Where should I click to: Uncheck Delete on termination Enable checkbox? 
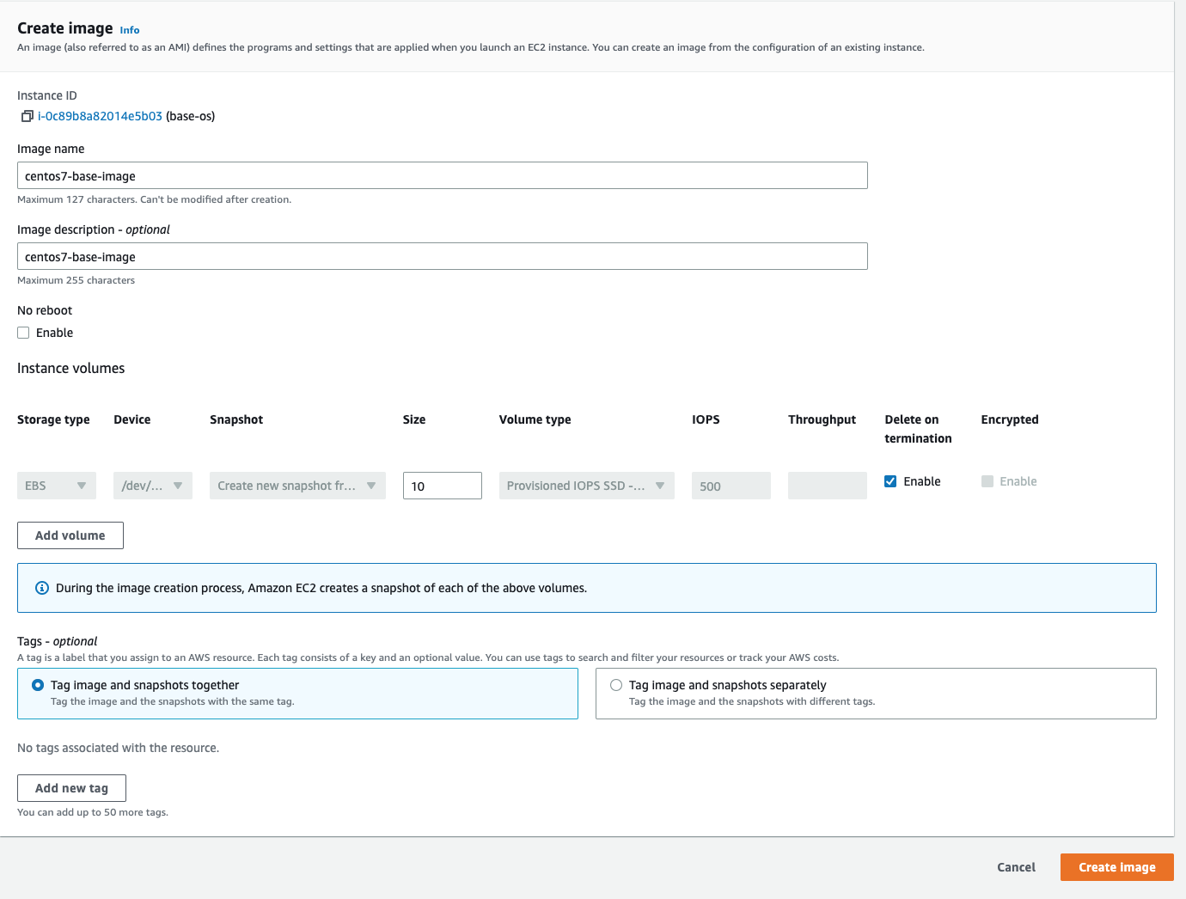[x=890, y=481]
